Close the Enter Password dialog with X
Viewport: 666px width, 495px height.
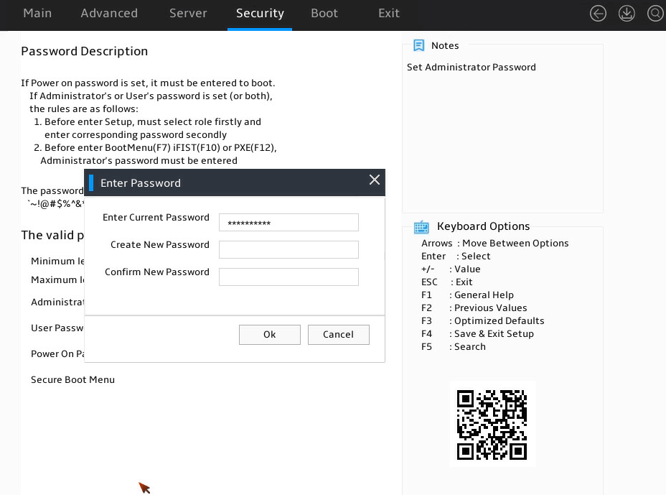374,180
